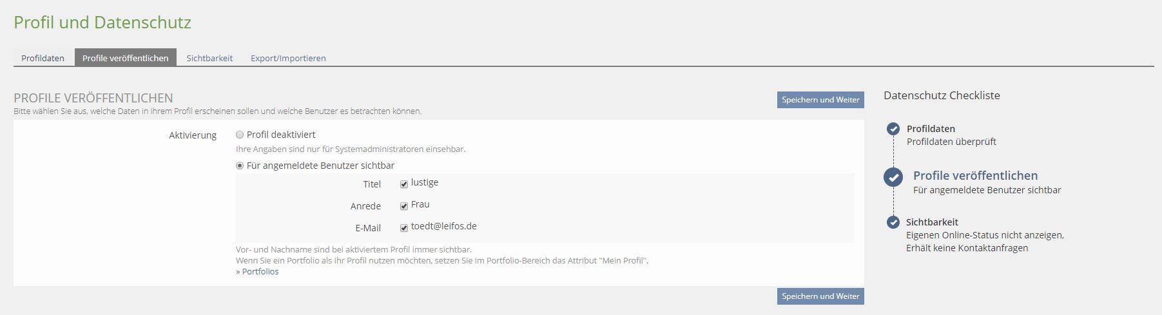This screenshot has width=1162, height=315.
Task: Click Profildaten heading in Datenschutz Checkliste
Action: pyautogui.click(x=931, y=129)
